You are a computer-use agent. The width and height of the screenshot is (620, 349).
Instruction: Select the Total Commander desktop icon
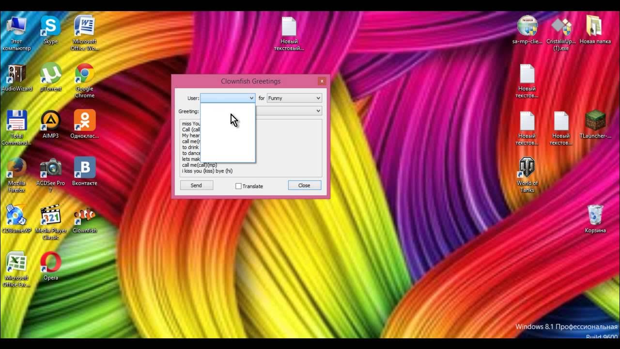[16, 128]
